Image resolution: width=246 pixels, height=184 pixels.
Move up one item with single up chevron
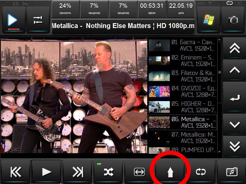tap(235, 70)
